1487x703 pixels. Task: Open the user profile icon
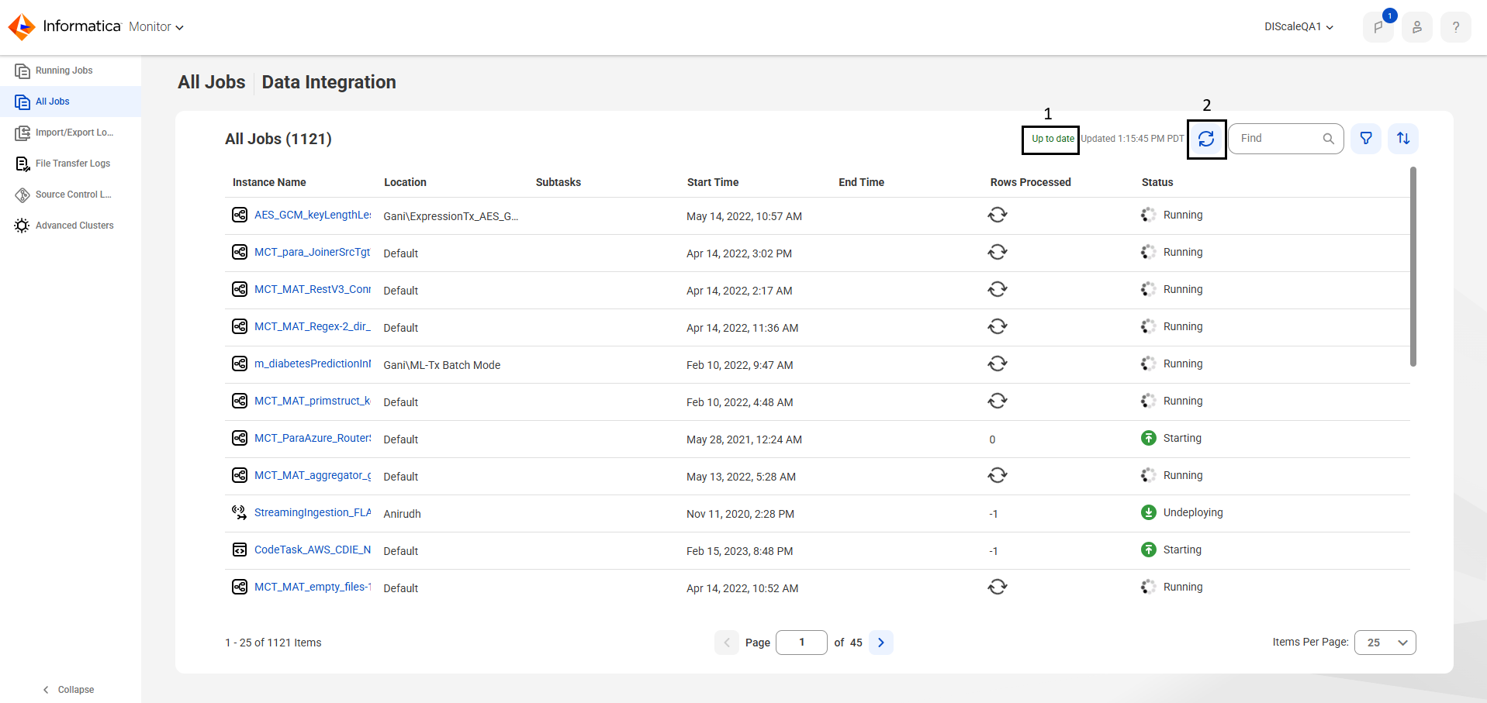point(1417,27)
